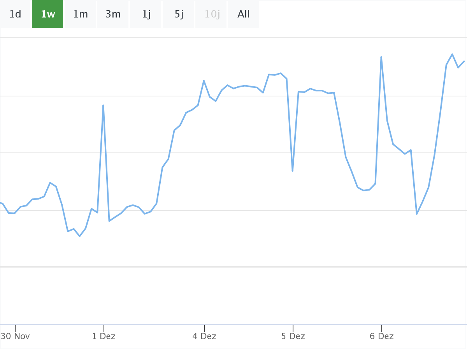Select the 4 Dez axis label
This screenshot has width=467, height=350.
tap(204, 336)
